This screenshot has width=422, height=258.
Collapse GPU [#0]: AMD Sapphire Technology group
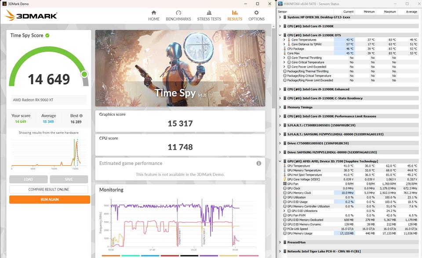coord(280,161)
